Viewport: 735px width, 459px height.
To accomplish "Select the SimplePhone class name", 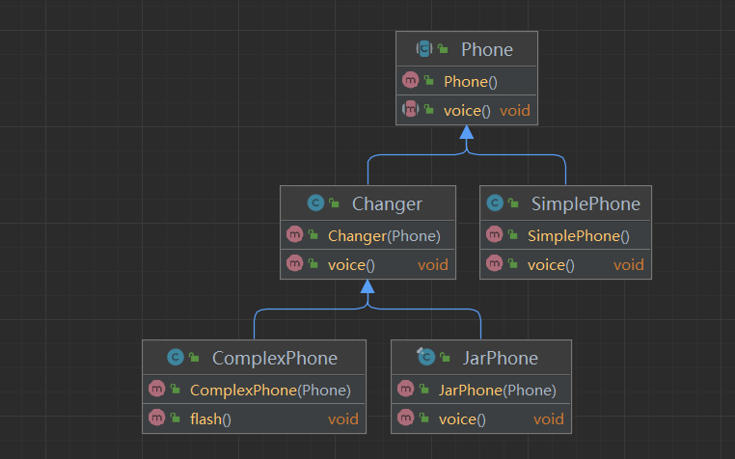I will pos(585,203).
